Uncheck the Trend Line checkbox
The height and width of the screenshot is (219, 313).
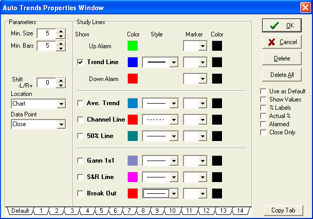(x=80, y=63)
